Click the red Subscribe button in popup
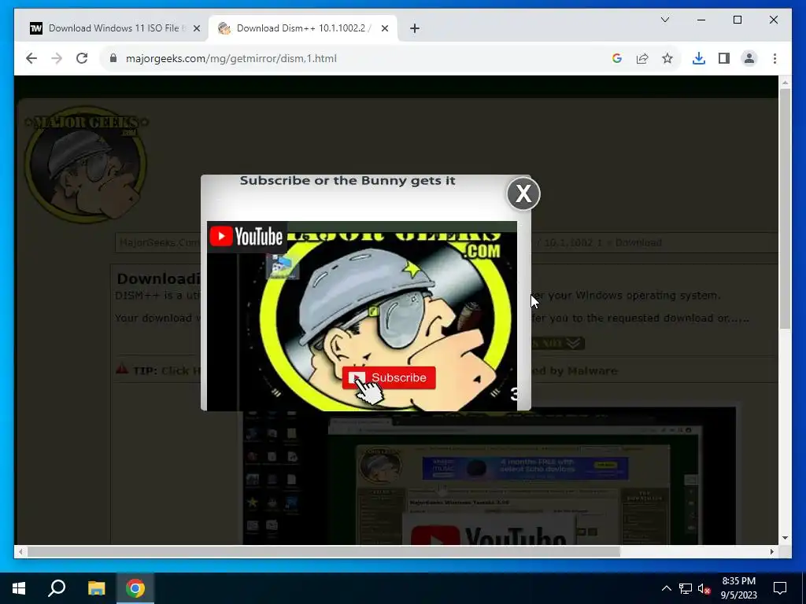This screenshot has width=806, height=604. coord(389,377)
